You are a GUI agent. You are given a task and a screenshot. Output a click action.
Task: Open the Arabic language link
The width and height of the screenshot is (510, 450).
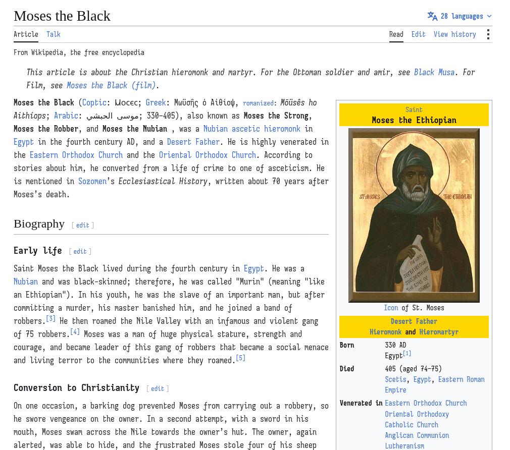[x=66, y=116]
